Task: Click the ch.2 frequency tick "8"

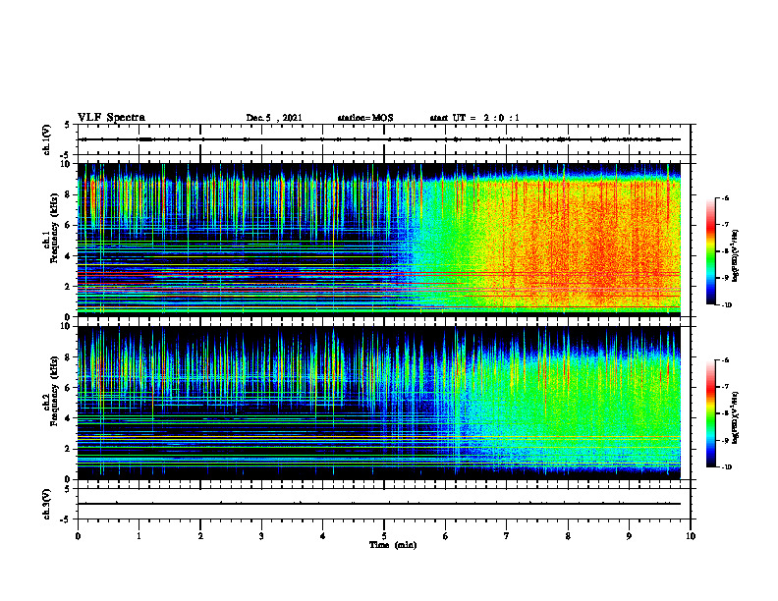Action: 69,357
